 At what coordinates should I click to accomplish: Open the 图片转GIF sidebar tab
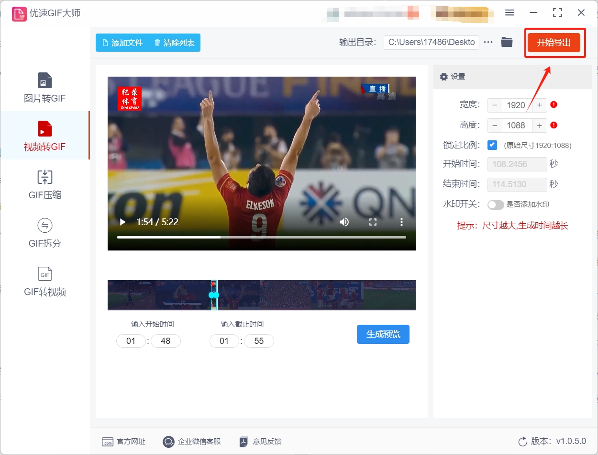(44, 88)
